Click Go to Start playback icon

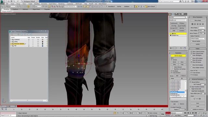coord(185,113)
